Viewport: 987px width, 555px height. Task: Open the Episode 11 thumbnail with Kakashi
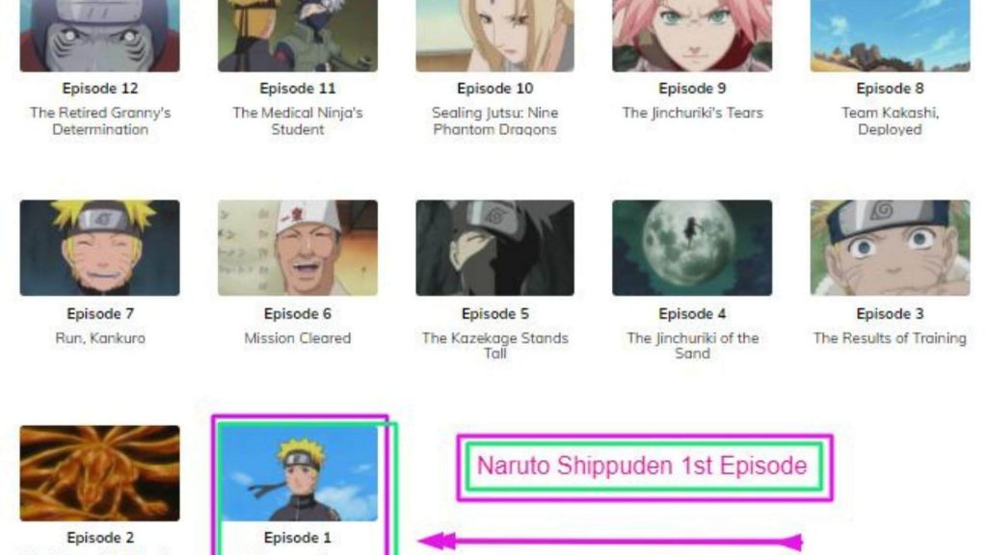tap(298, 36)
